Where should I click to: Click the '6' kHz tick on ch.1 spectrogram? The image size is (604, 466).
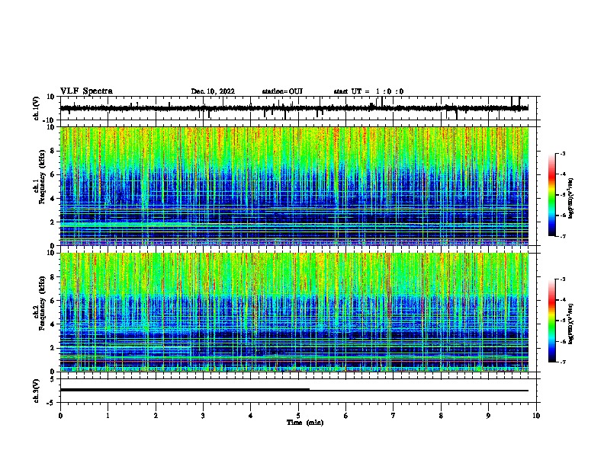[x=53, y=174]
